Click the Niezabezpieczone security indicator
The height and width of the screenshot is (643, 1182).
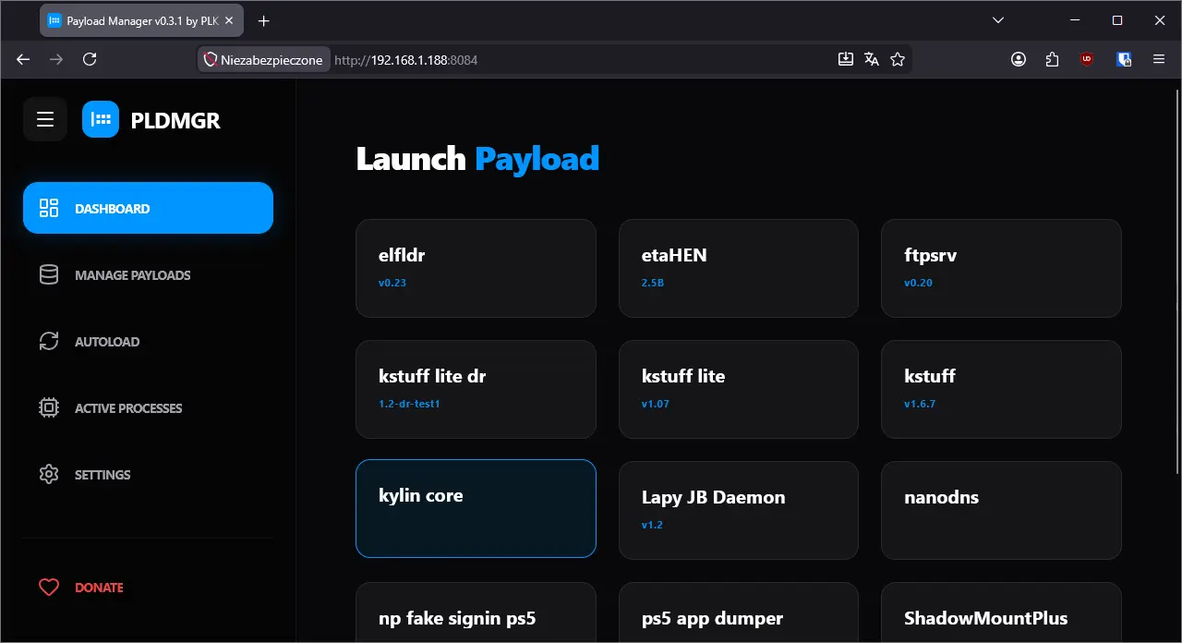[264, 59]
